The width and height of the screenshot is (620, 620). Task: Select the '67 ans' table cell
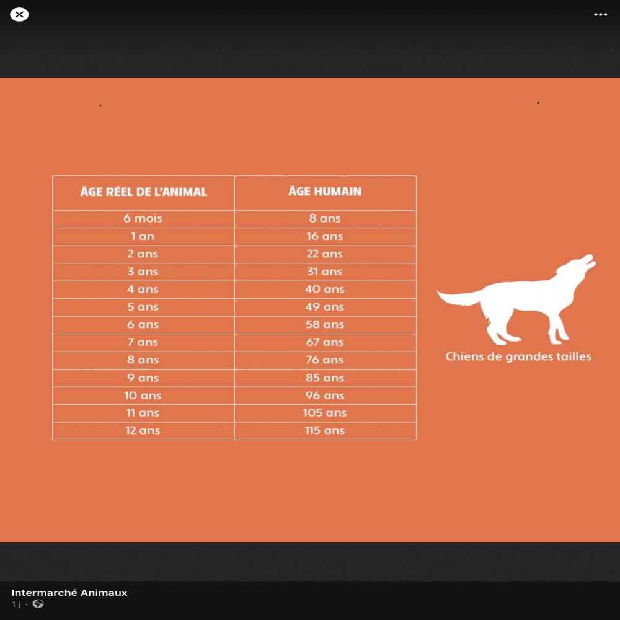click(325, 343)
